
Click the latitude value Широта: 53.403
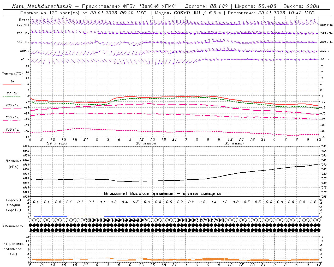click(x=255, y=6)
